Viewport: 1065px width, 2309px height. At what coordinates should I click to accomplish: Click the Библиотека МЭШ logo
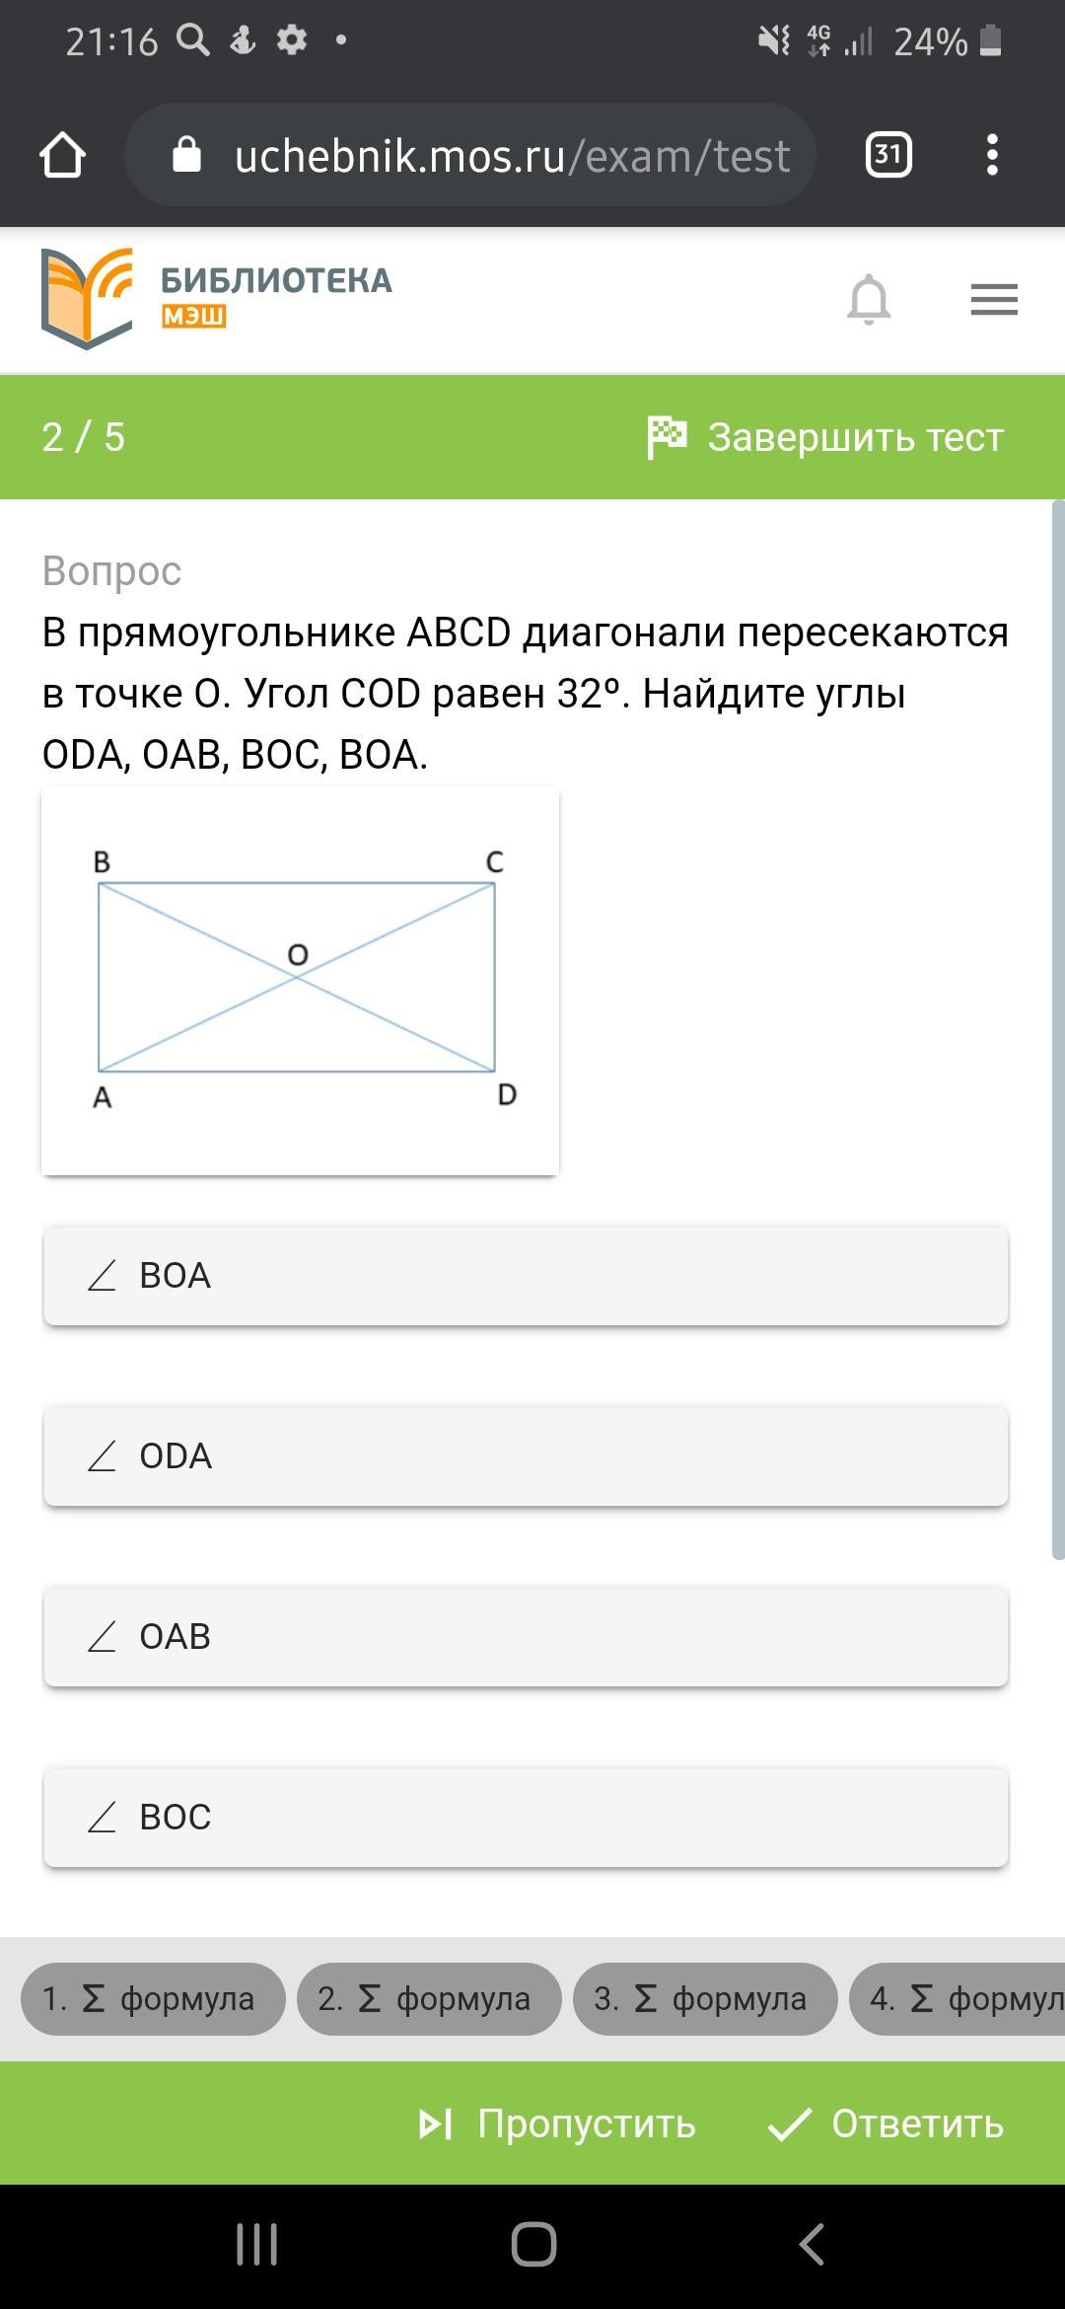coord(216,298)
